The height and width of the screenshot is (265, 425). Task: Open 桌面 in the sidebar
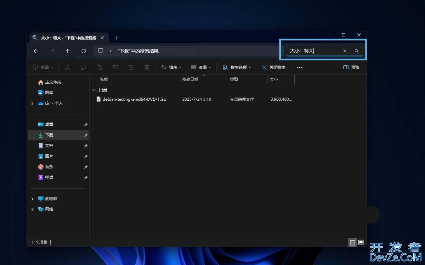49,124
